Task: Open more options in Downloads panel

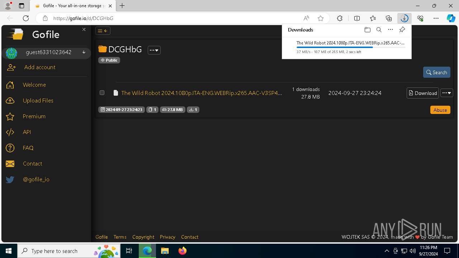Action: point(391,30)
